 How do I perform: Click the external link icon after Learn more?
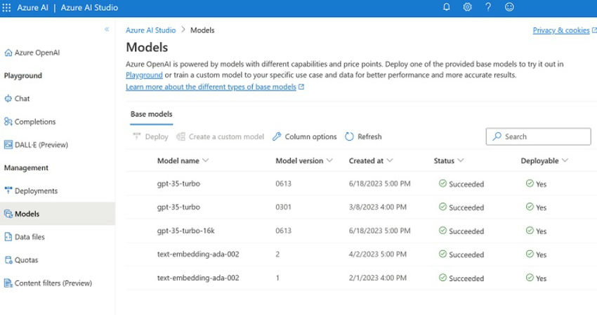301,87
